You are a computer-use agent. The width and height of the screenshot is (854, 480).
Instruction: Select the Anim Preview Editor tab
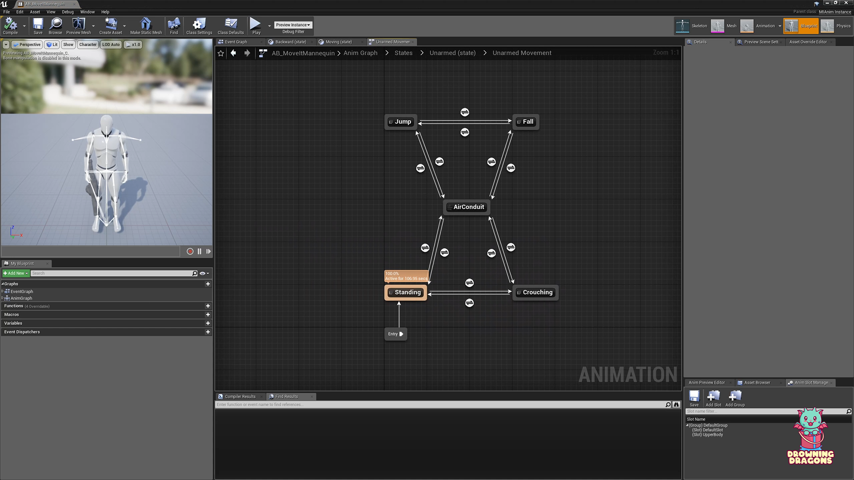[x=707, y=381]
